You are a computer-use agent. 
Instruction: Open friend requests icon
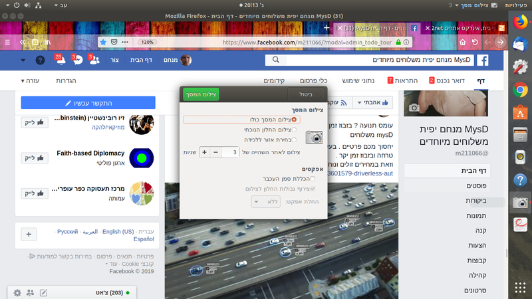[94, 60]
